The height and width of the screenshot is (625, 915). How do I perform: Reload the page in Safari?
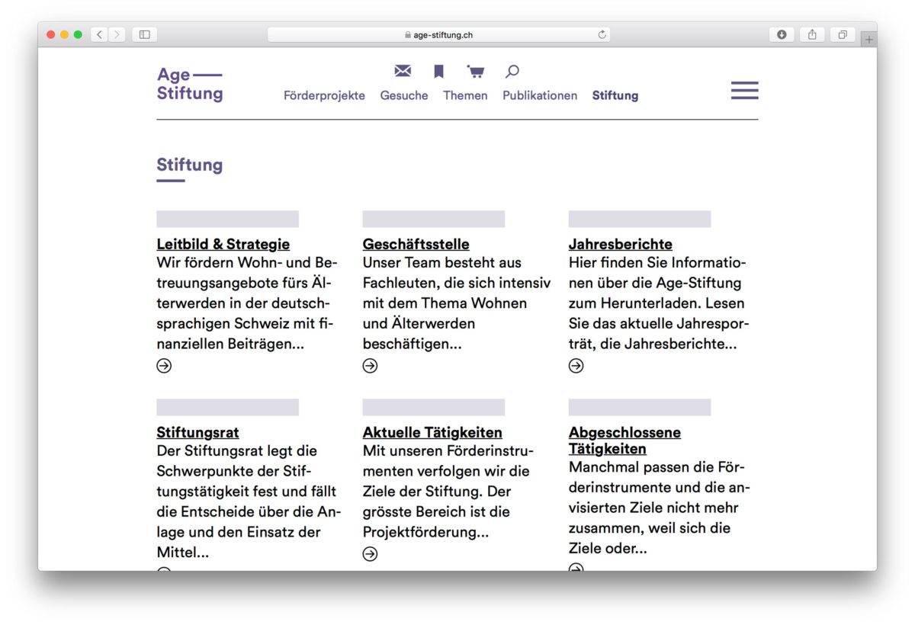point(602,34)
